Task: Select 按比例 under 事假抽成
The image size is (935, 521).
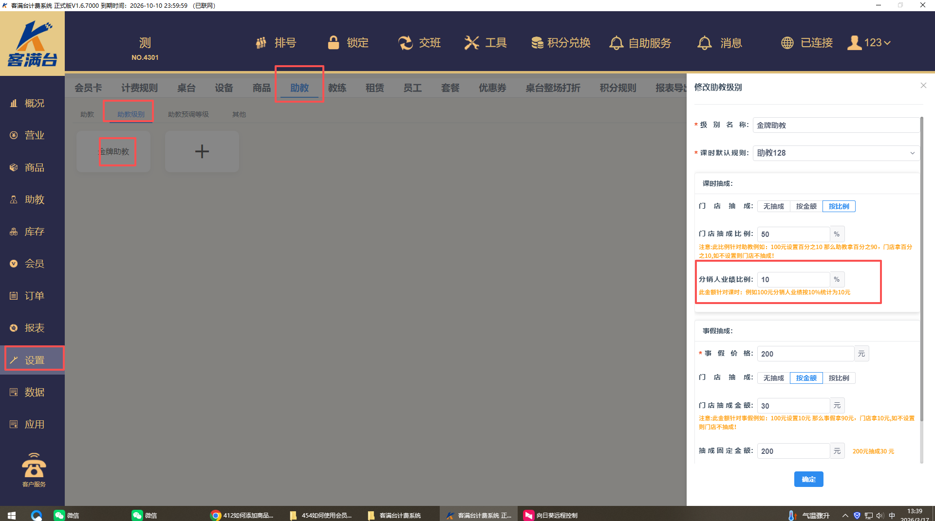Action: [839, 378]
